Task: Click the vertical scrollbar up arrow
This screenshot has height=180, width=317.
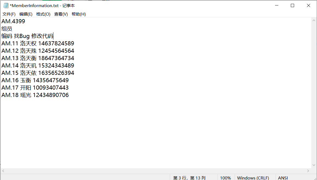Action: (314, 20)
